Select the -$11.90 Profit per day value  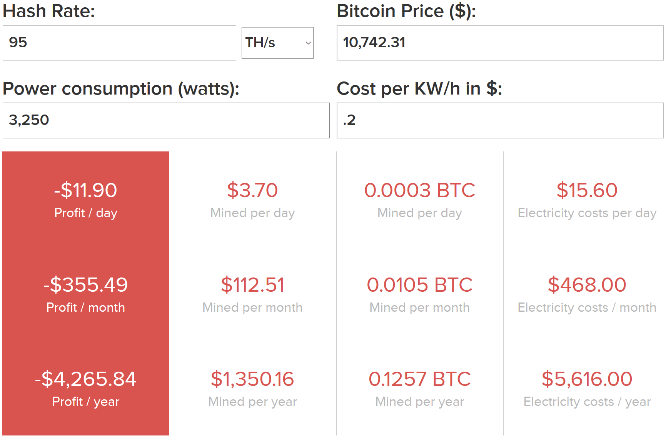click(x=85, y=190)
